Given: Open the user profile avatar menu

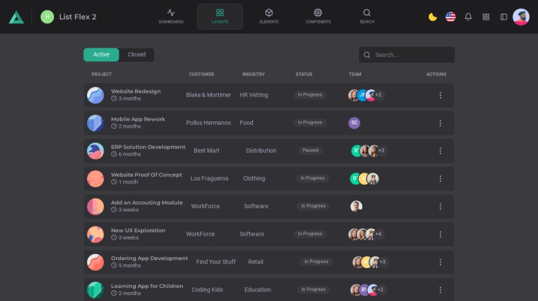Looking at the screenshot, I should coord(521,17).
